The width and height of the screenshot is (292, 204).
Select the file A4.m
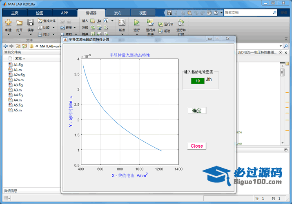click(x=18, y=100)
